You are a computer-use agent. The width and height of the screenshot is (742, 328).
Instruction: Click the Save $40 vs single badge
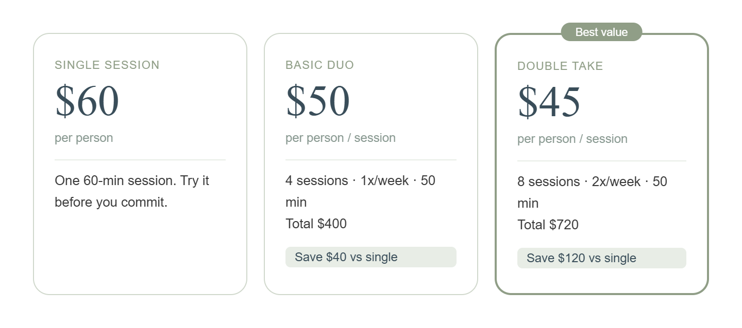370,257
